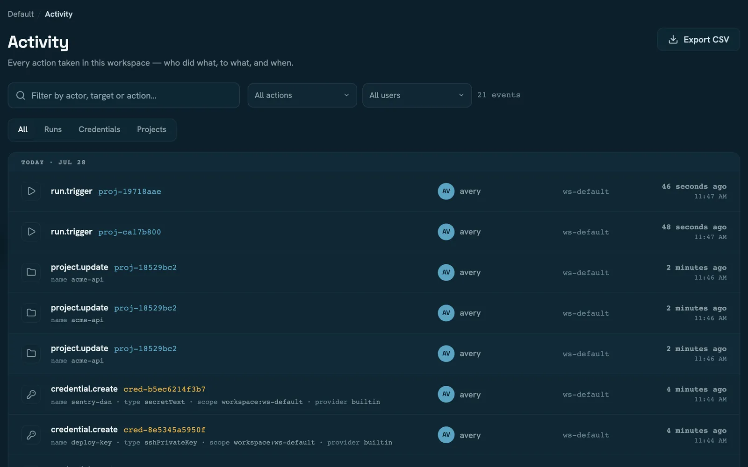This screenshot has width=748, height=467.
Task: Click avery avatar in sentry-dsn credential row
Action: point(446,394)
